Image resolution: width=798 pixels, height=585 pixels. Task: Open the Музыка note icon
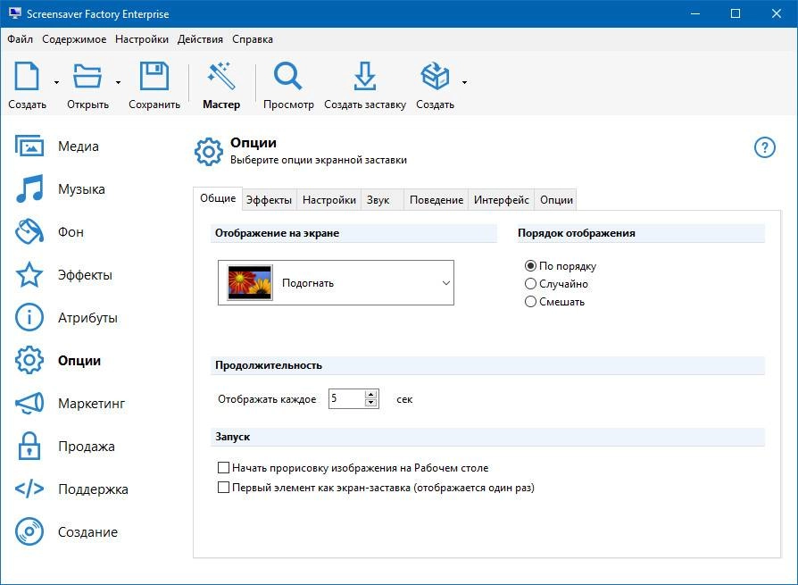tap(29, 188)
